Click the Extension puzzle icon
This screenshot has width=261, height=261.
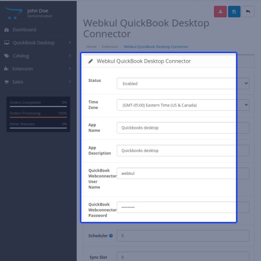(x=6, y=69)
